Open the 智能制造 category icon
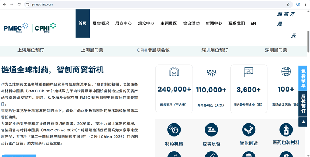310x157 pixels. [x=248, y=130]
